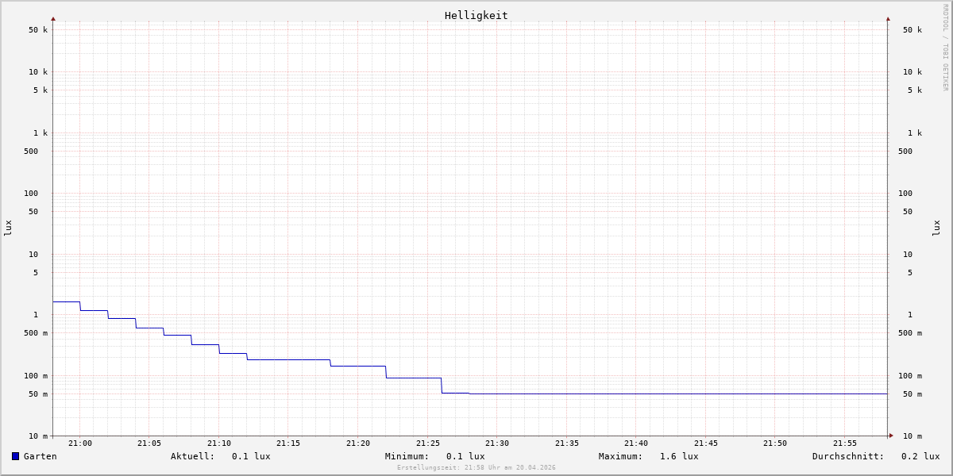Click the "1 k" label on left axis

(41, 133)
